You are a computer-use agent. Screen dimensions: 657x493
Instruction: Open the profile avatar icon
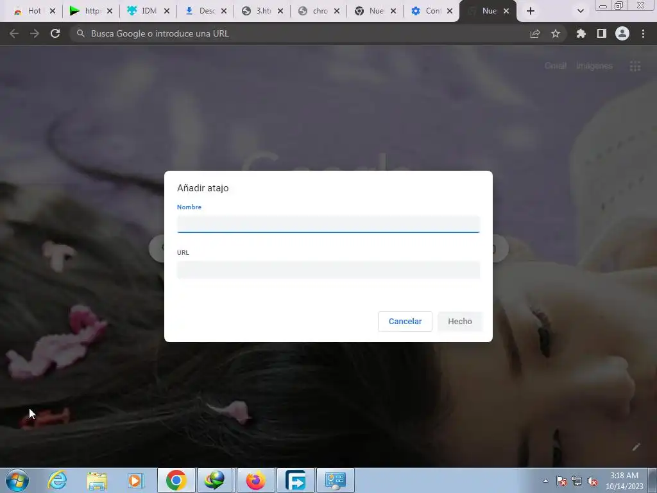pos(622,33)
